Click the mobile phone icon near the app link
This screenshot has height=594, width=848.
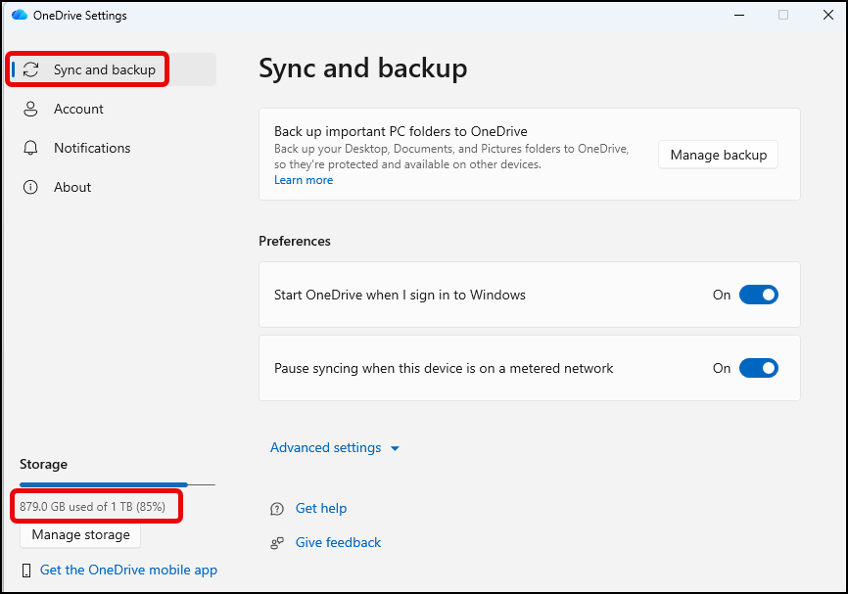tap(25, 571)
